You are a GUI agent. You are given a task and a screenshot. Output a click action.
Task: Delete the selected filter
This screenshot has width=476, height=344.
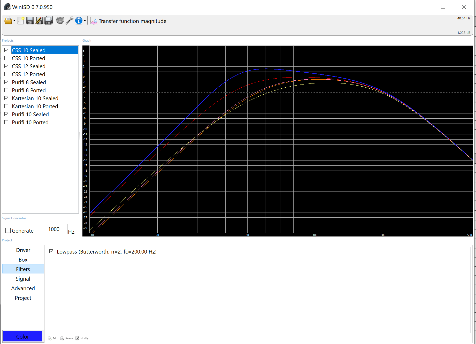tap(67, 338)
